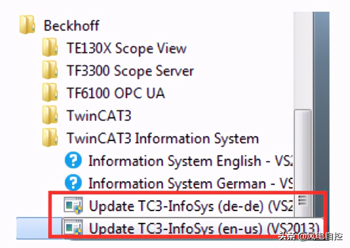Image resolution: width=350 pixels, height=248 pixels.
Task: Click the Update TC3-InfoSys (de-de) installer icon
Action: coord(73,206)
